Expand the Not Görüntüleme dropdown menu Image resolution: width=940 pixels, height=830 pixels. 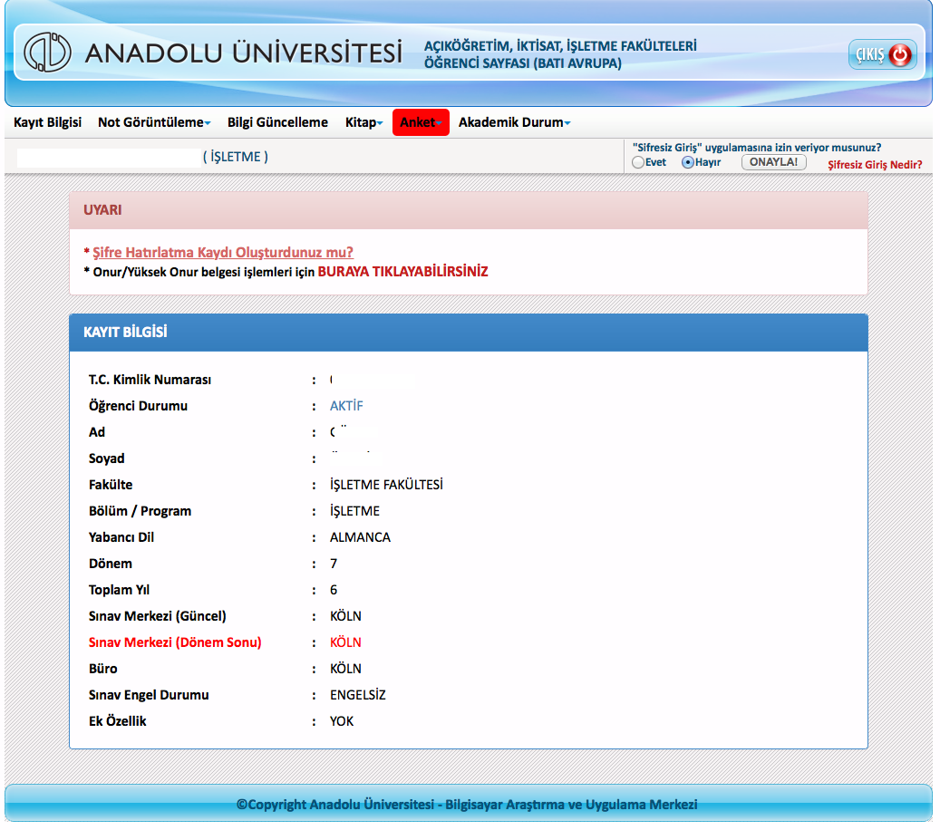click(154, 122)
